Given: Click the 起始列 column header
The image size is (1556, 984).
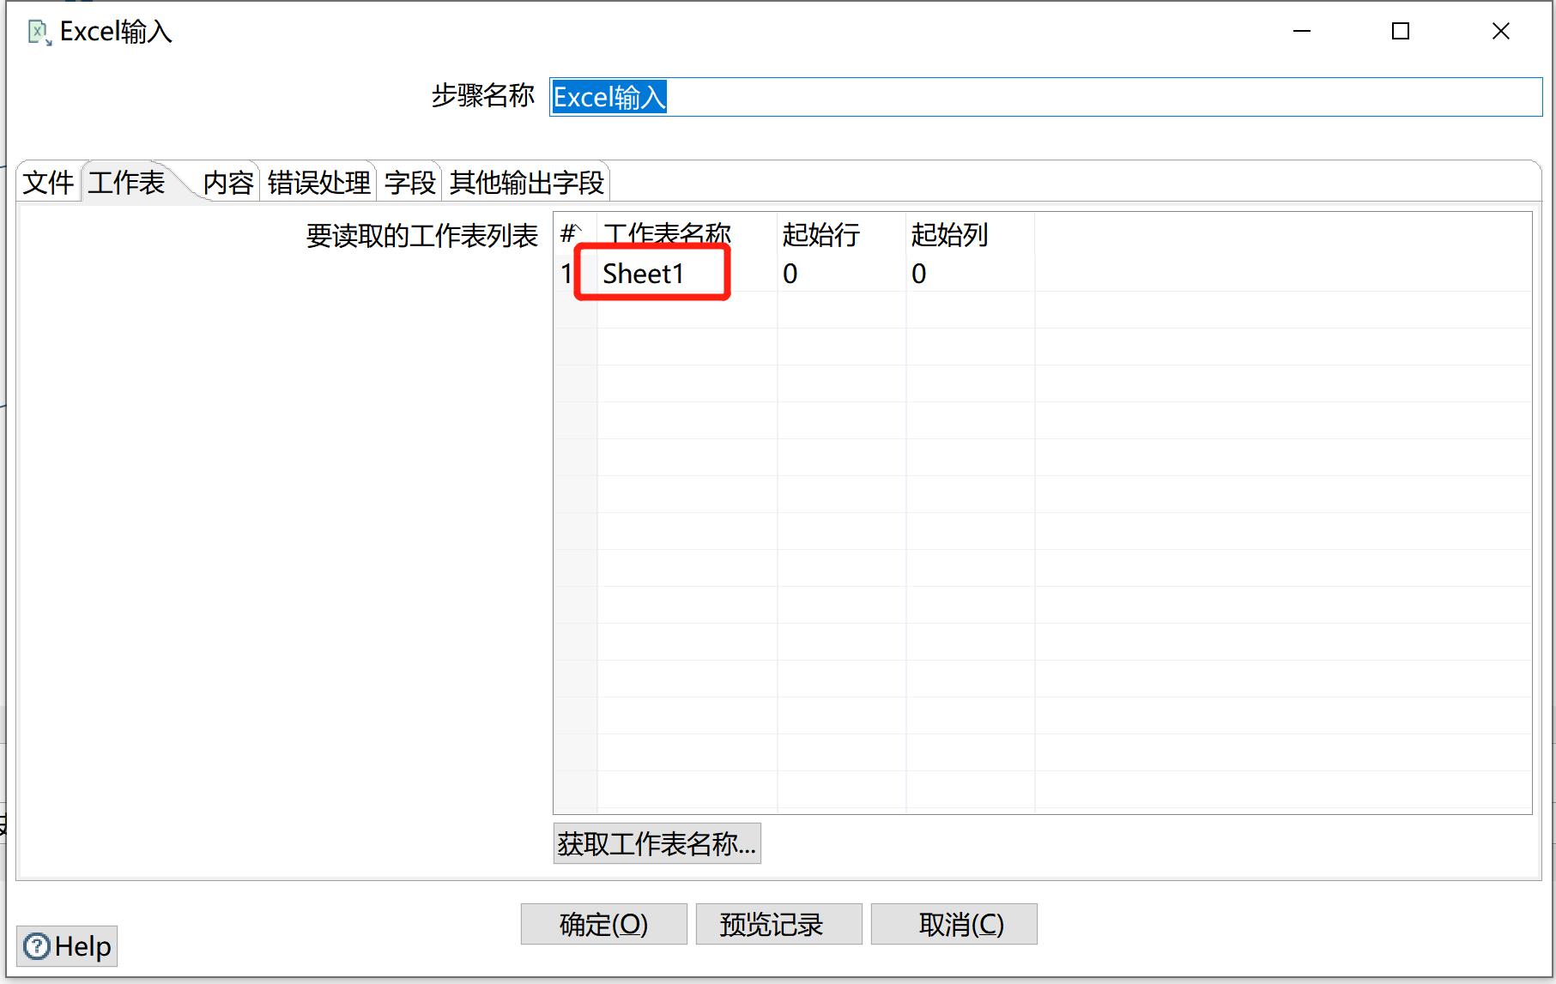Looking at the screenshot, I should (970, 234).
